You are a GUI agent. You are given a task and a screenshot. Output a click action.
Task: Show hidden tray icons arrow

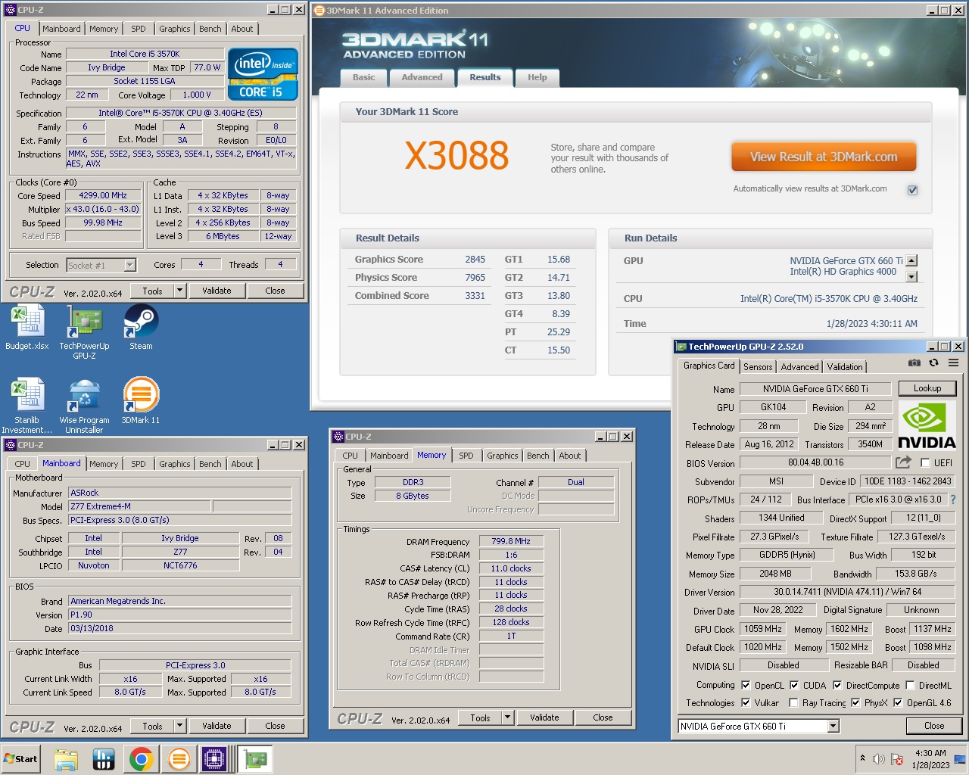point(862,758)
